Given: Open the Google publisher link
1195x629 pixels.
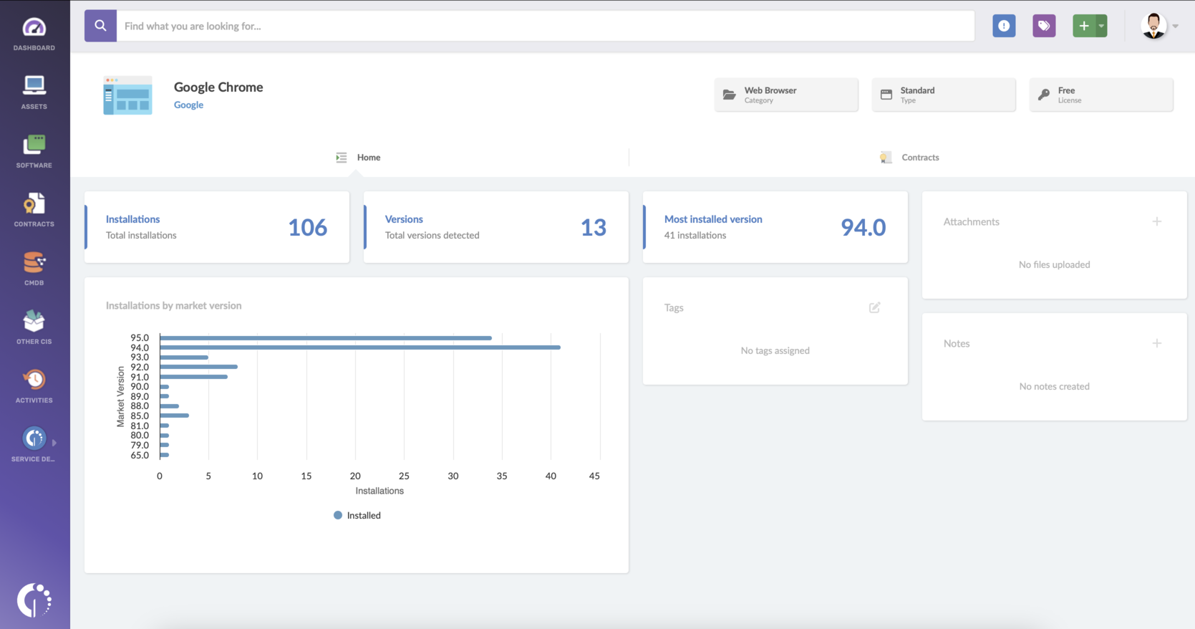Looking at the screenshot, I should pos(188,105).
